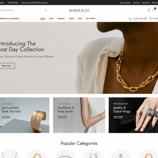Select the third slider dot indicator
Viewport: 158px width, 158px height.
point(80,91)
